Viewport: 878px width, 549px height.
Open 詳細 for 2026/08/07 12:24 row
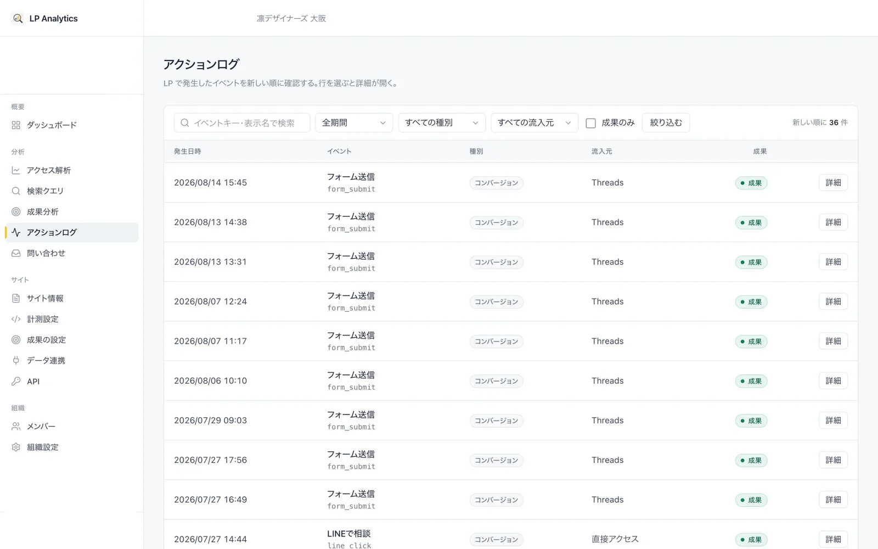click(833, 301)
